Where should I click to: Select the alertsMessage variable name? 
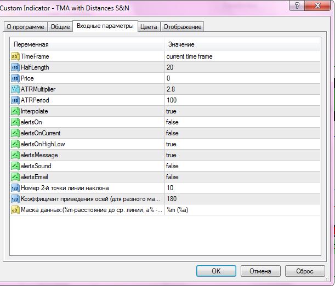(39, 155)
